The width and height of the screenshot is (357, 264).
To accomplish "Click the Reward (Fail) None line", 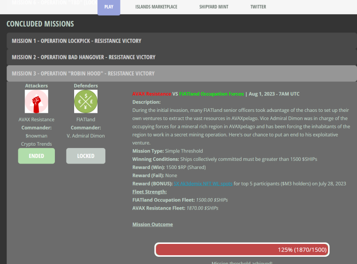I will point(155,175).
